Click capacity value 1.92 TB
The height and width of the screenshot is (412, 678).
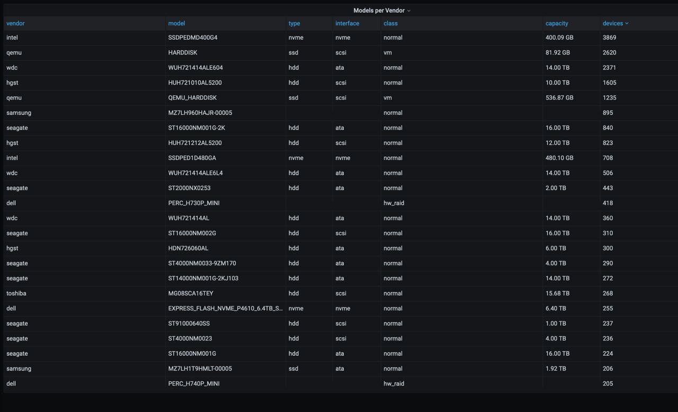click(x=556, y=369)
